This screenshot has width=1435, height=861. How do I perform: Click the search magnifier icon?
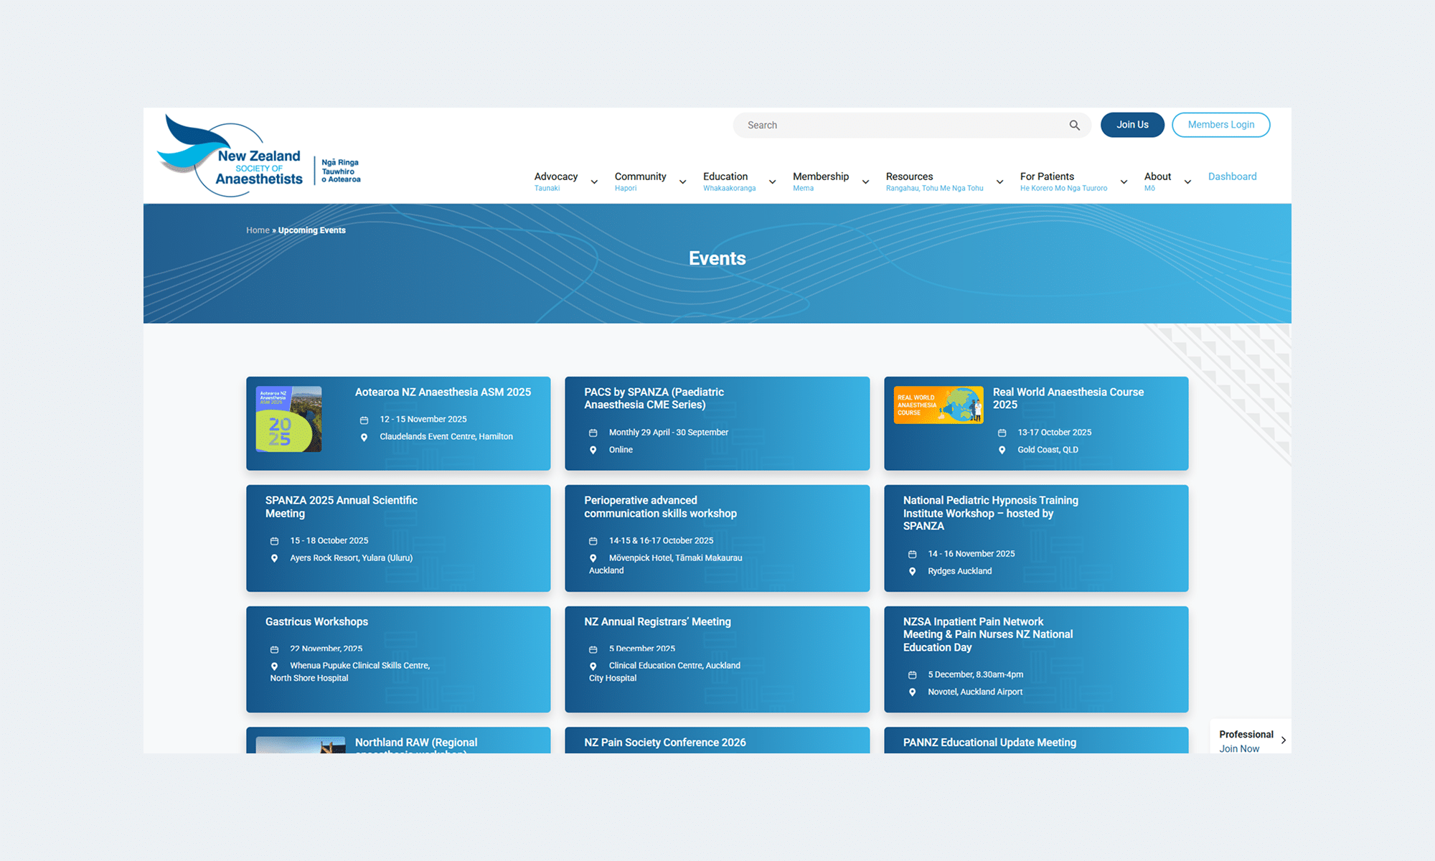1074,125
